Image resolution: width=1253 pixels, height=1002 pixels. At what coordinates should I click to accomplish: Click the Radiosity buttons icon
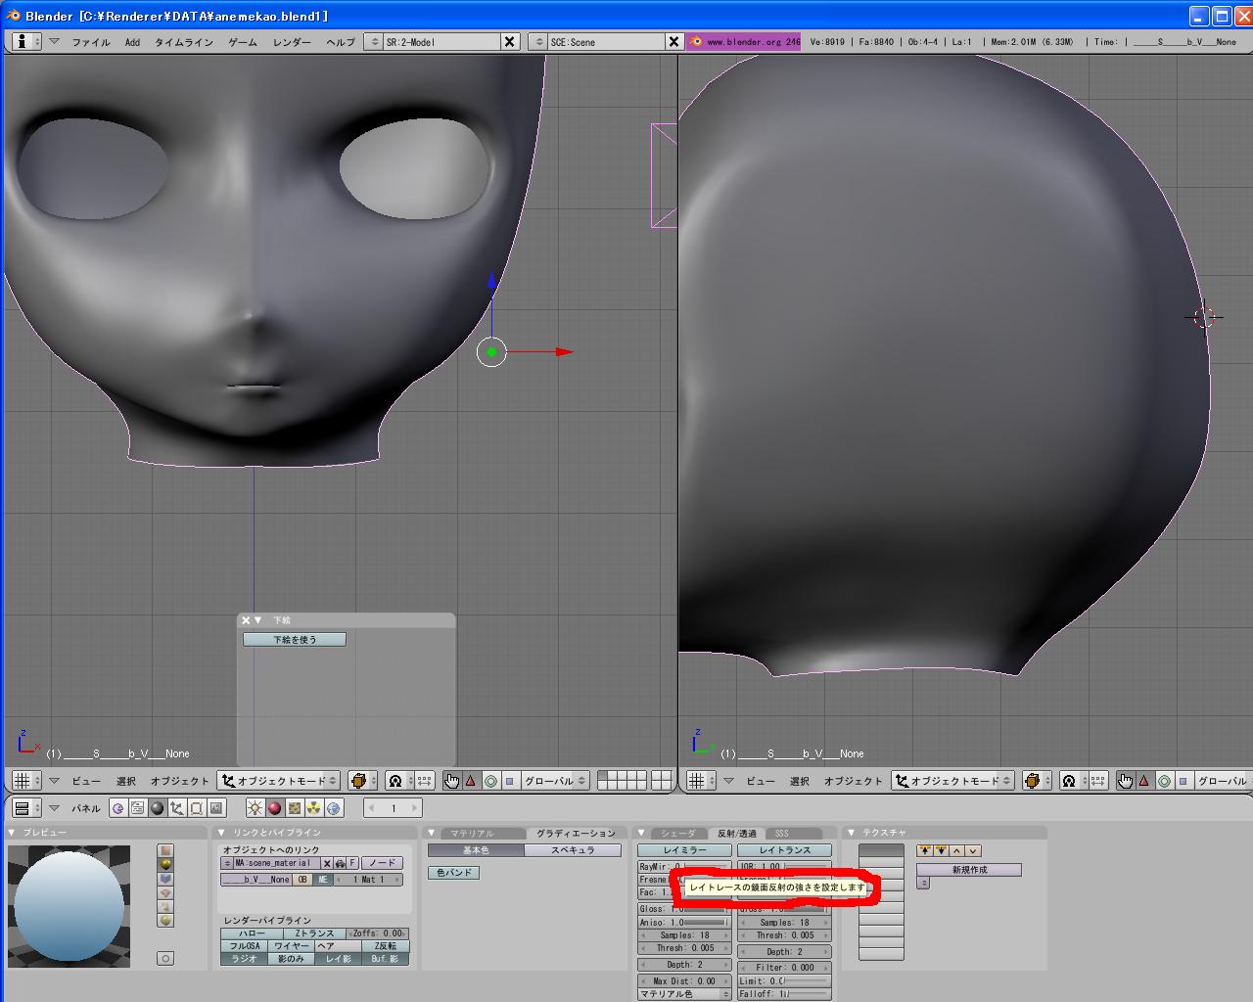(314, 808)
